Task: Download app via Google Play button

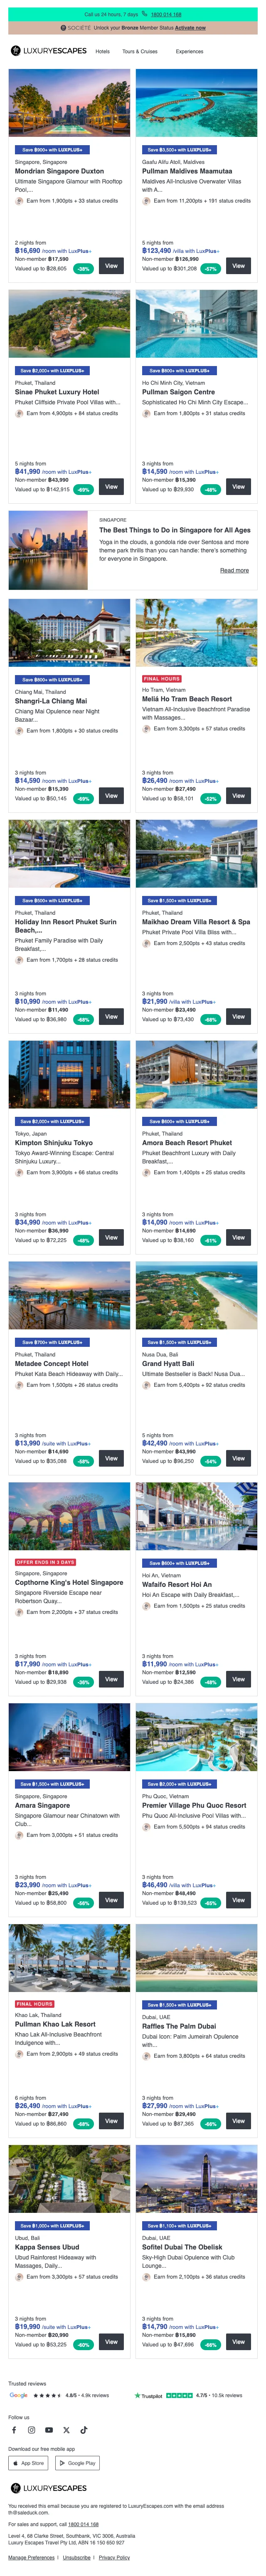Action: tap(78, 2463)
